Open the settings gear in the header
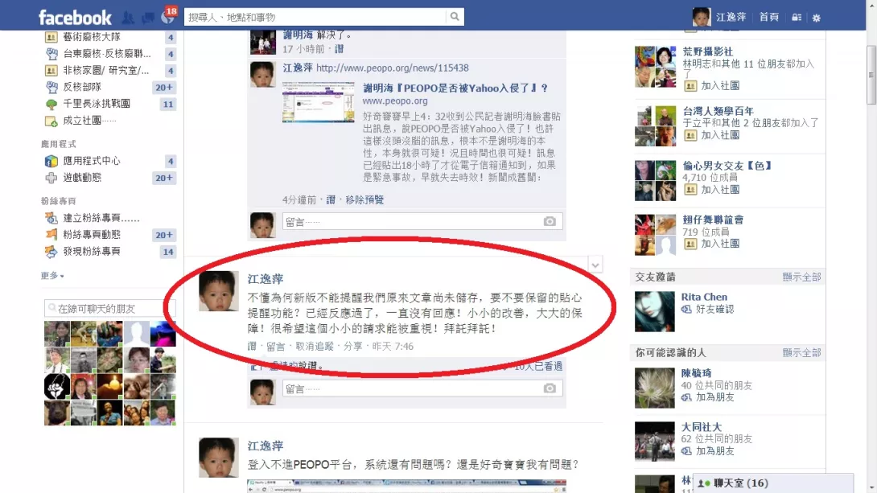 coord(817,18)
